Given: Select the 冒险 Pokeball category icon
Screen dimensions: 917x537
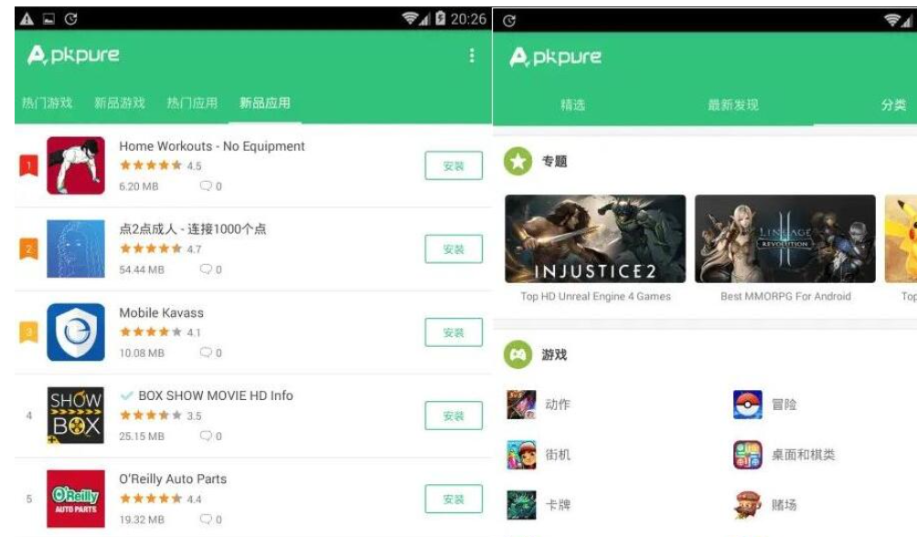Looking at the screenshot, I should [x=747, y=405].
